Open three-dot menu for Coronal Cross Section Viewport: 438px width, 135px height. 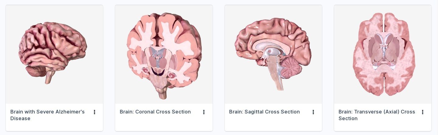click(x=204, y=112)
